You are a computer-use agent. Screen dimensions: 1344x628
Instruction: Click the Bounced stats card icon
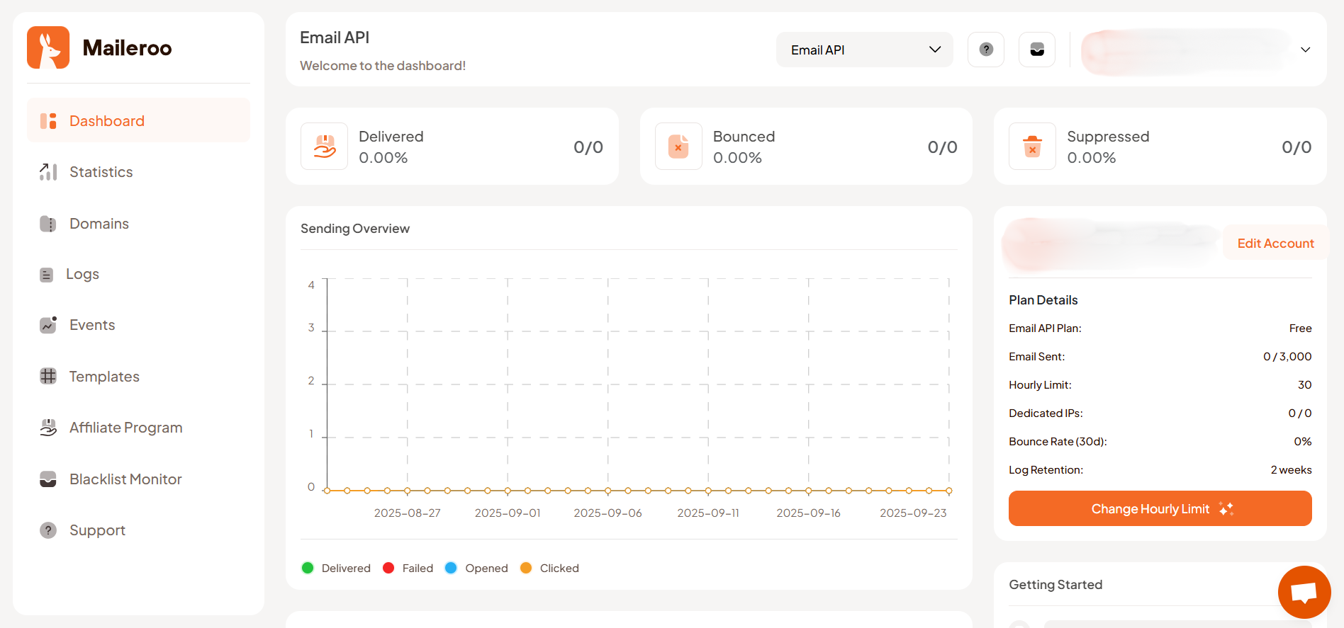tap(678, 147)
